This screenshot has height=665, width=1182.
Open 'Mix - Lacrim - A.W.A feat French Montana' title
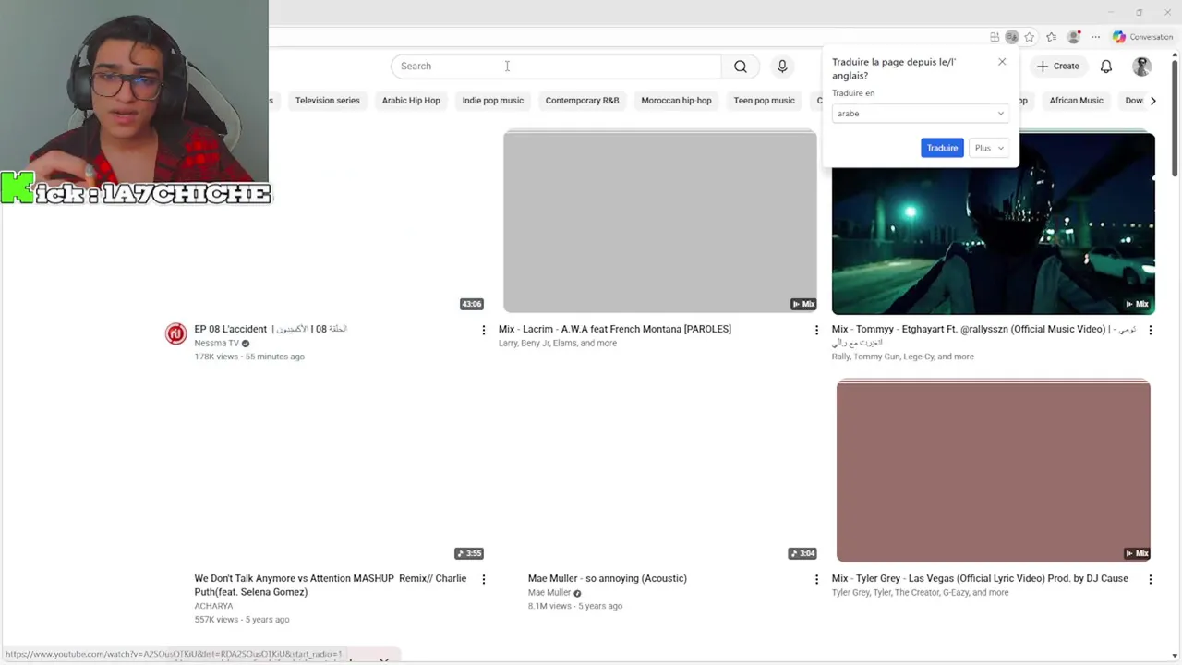click(x=615, y=329)
